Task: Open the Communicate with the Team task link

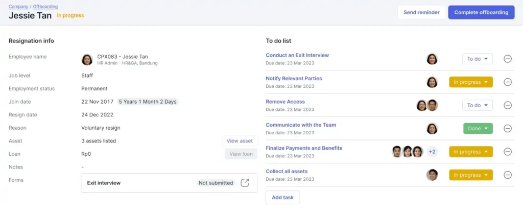Action: click(301, 125)
